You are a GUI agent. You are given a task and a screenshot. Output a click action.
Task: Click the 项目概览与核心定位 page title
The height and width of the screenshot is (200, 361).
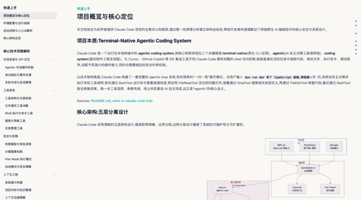[105, 16]
